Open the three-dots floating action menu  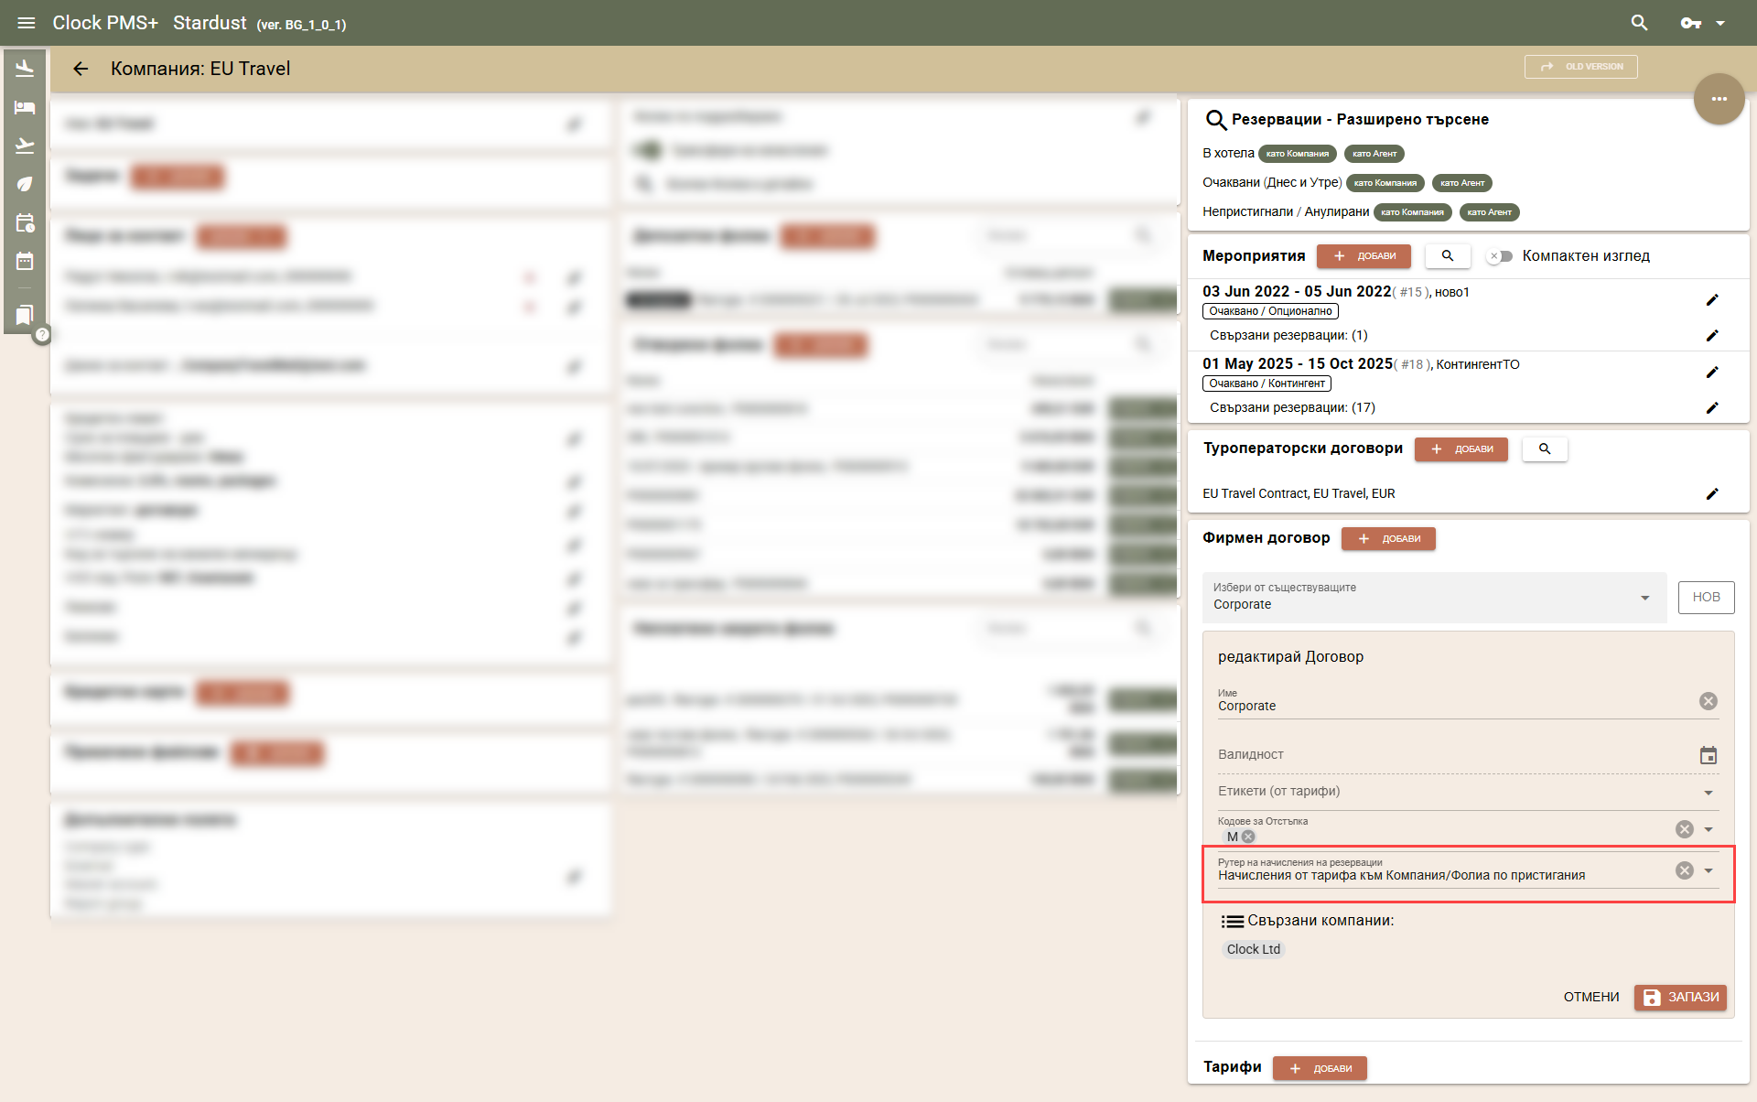click(1719, 99)
